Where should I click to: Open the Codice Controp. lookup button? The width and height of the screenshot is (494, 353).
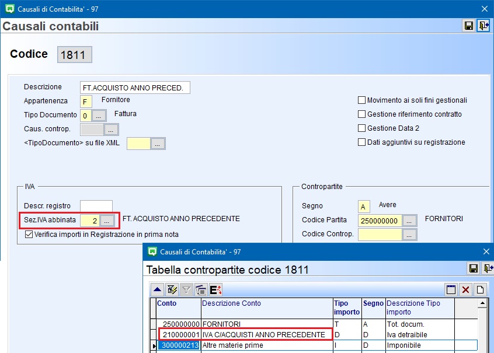tap(409, 235)
